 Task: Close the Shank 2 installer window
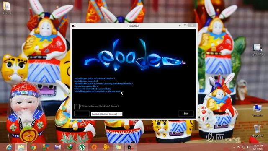(192, 25)
